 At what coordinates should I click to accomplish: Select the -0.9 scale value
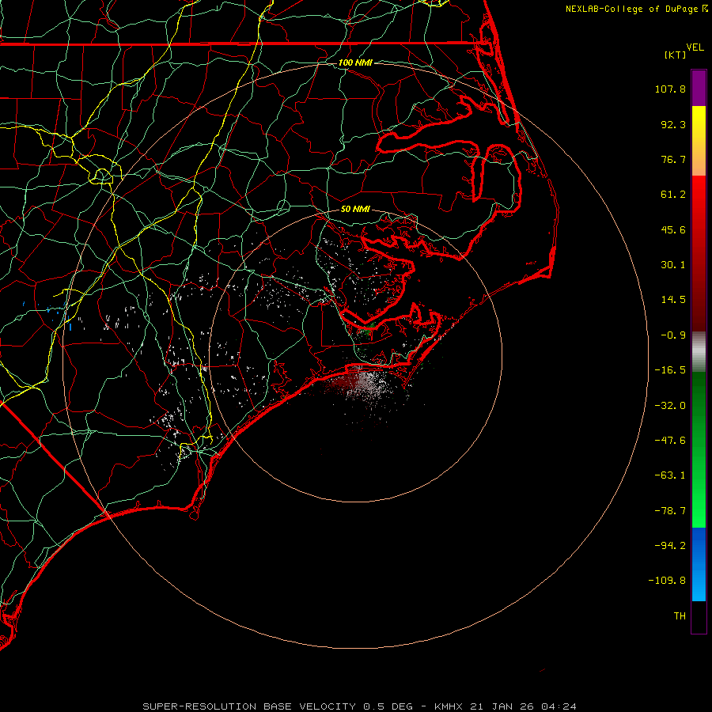pyautogui.click(x=673, y=335)
